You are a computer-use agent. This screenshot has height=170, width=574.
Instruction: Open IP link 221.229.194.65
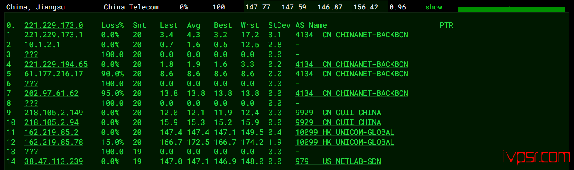point(56,64)
